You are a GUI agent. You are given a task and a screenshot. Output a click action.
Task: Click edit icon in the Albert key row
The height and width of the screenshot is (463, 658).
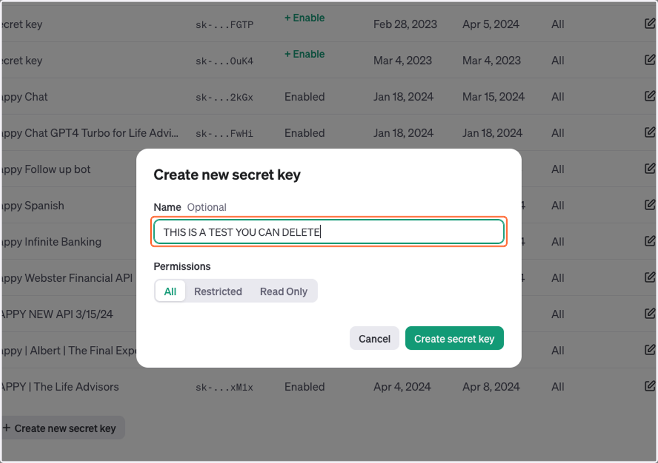(650, 350)
